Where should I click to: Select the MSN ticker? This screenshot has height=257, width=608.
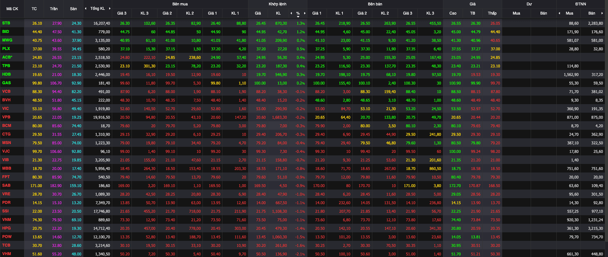tap(7, 143)
